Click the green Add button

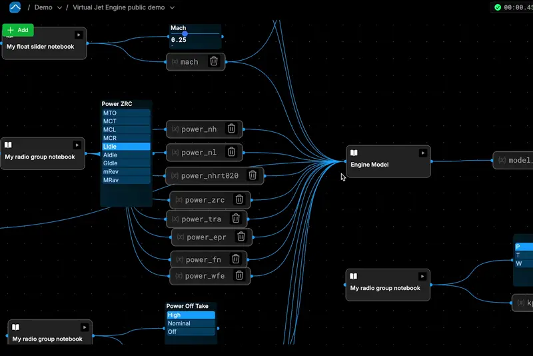[18, 30]
